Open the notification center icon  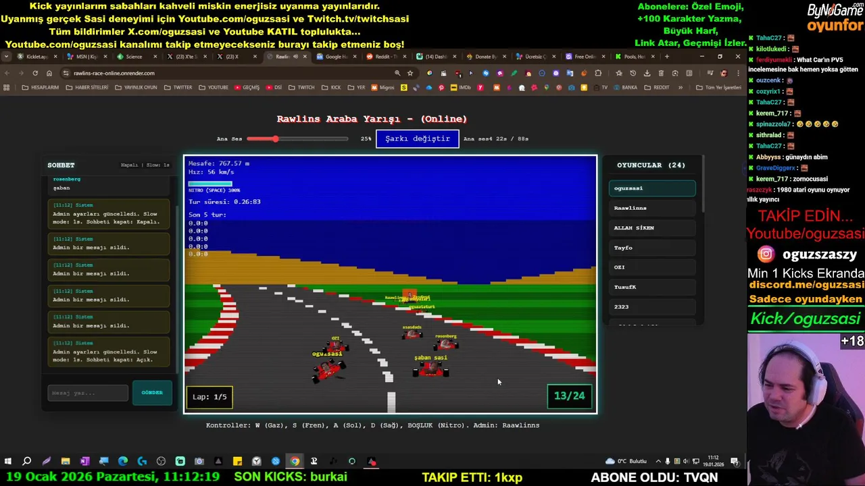pyautogui.click(x=735, y=462)
